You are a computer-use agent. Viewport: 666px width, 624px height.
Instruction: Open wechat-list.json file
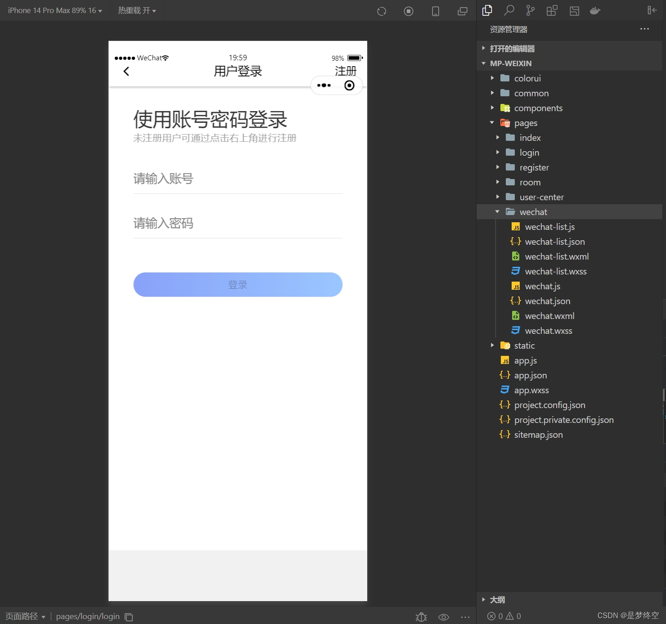[x=569, y=242]
